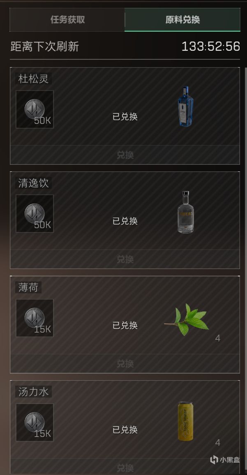Click the 小黑盒 watermark logo
247x475 pixels.
(225, 459)
